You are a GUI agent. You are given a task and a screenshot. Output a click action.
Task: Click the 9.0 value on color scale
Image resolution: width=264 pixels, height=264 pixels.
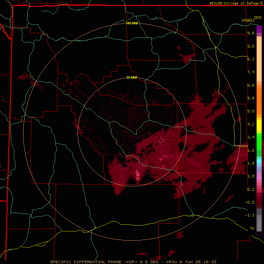(251, 46)
